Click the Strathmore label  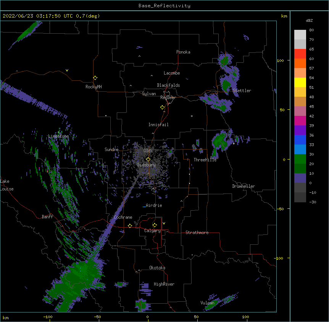[197, 233]
